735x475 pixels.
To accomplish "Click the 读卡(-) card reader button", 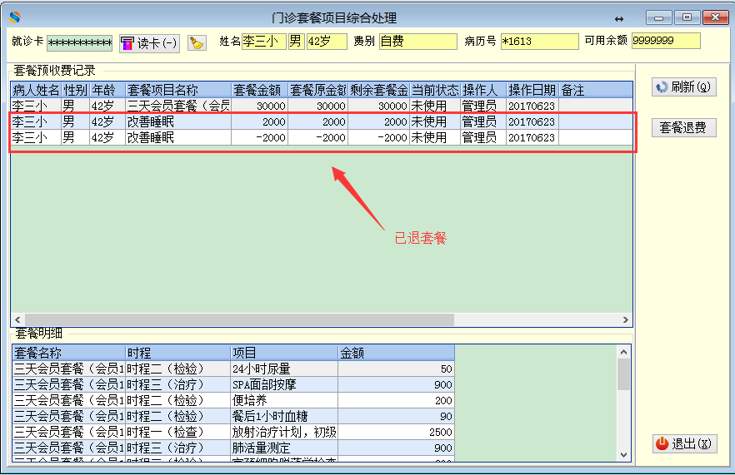I will point(149,43).
